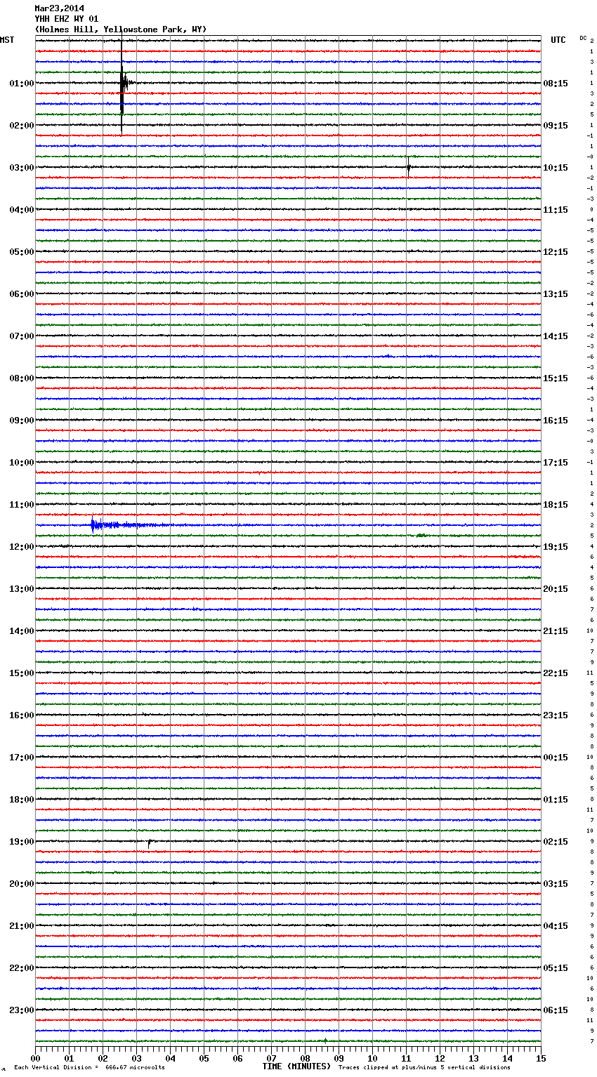Click the 09:00 MST time label
This screenshot has height=1077, width=597.
coord(22,421)
